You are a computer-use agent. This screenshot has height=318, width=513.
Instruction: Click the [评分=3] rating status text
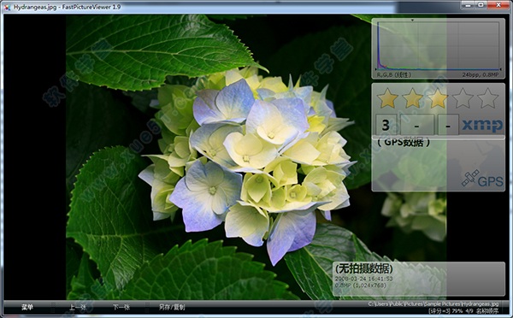click(439, 310)
